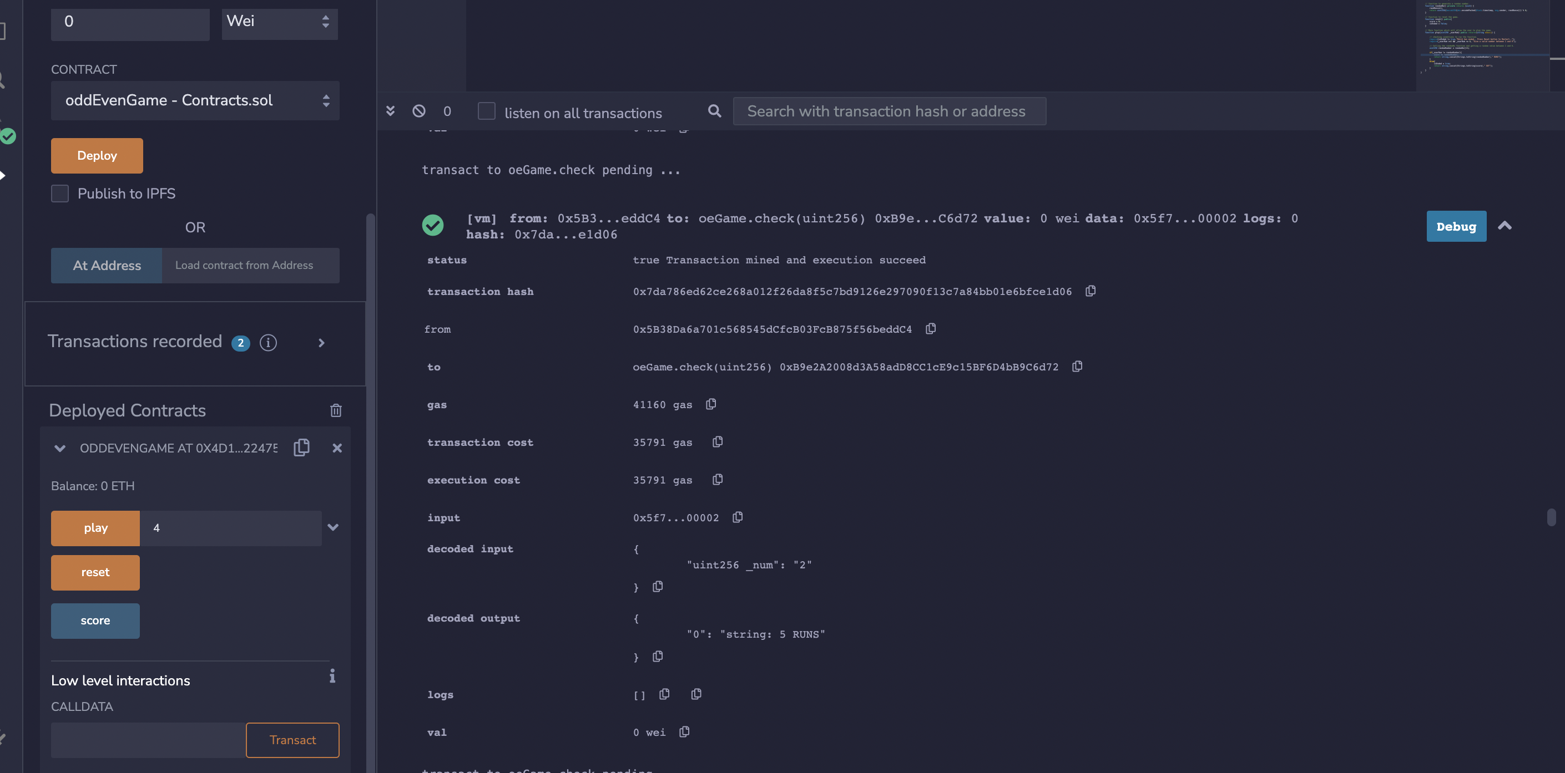Enable listen on all transactions
The image size is (1565, 773).
tap(486, 111)
